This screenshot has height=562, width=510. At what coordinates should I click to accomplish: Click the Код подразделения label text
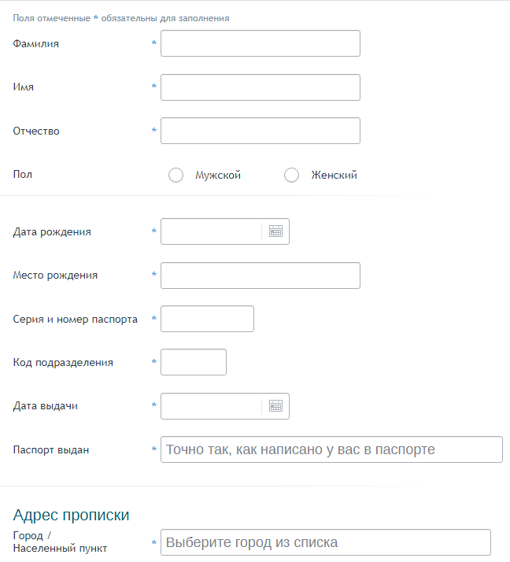click(63, 363)
